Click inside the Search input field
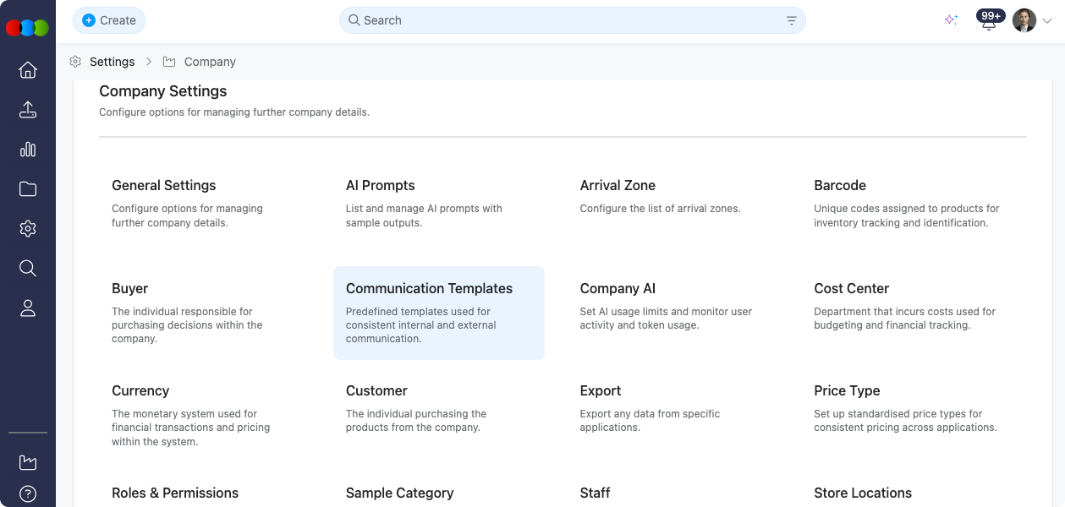The width and height of the screenshot is (1065, 507). click(x=508, y=19)
